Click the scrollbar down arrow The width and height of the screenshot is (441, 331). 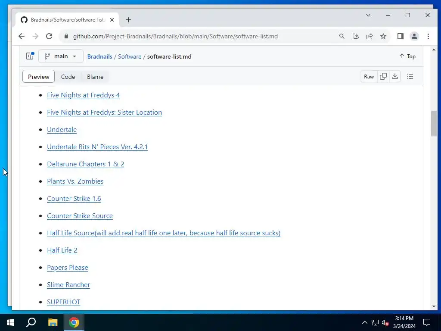[434, 306]
